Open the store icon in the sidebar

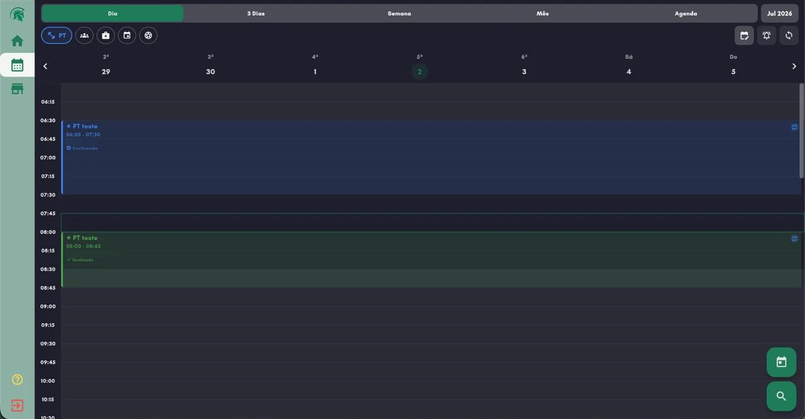click(17, 89)
